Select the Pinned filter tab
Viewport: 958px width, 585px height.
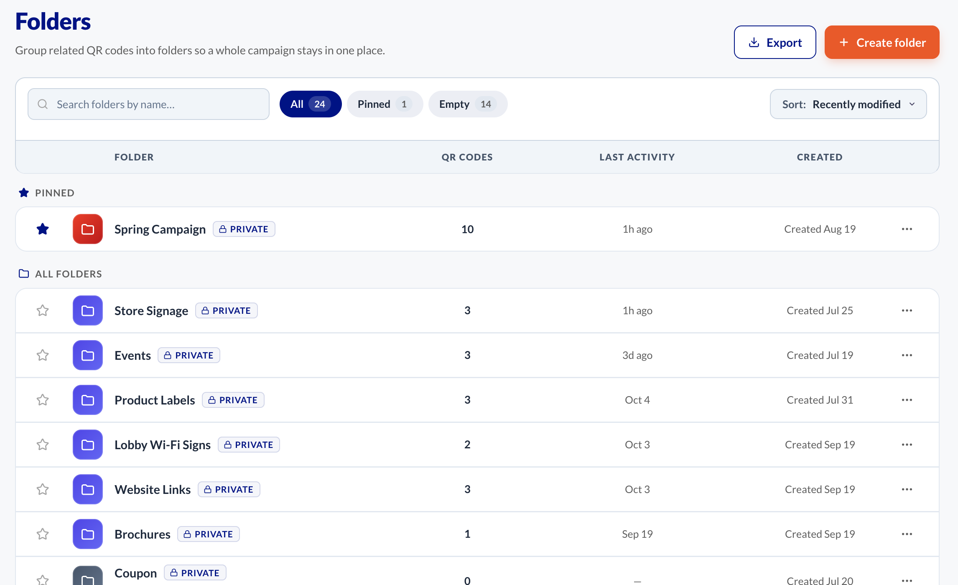pyautogui.click(x=385, y=104)
